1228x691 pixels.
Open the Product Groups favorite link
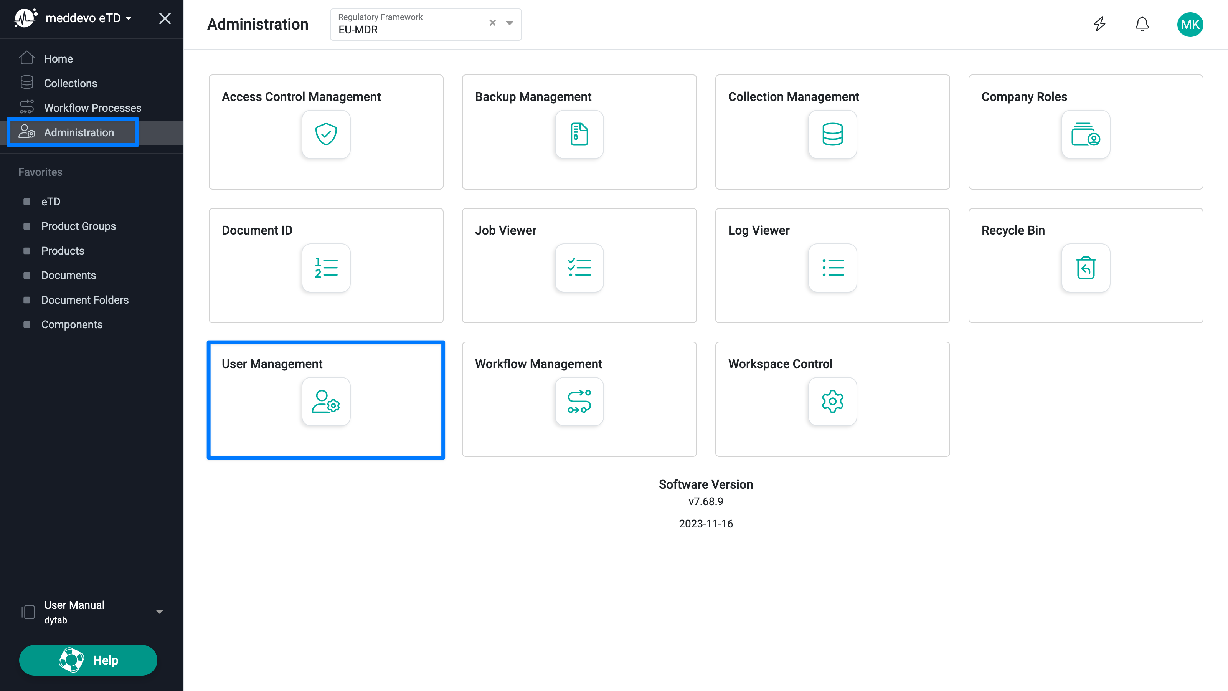(x=78, y=226)
